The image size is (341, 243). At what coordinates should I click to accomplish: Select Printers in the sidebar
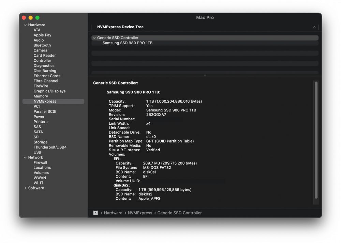[x=41, y=122]
